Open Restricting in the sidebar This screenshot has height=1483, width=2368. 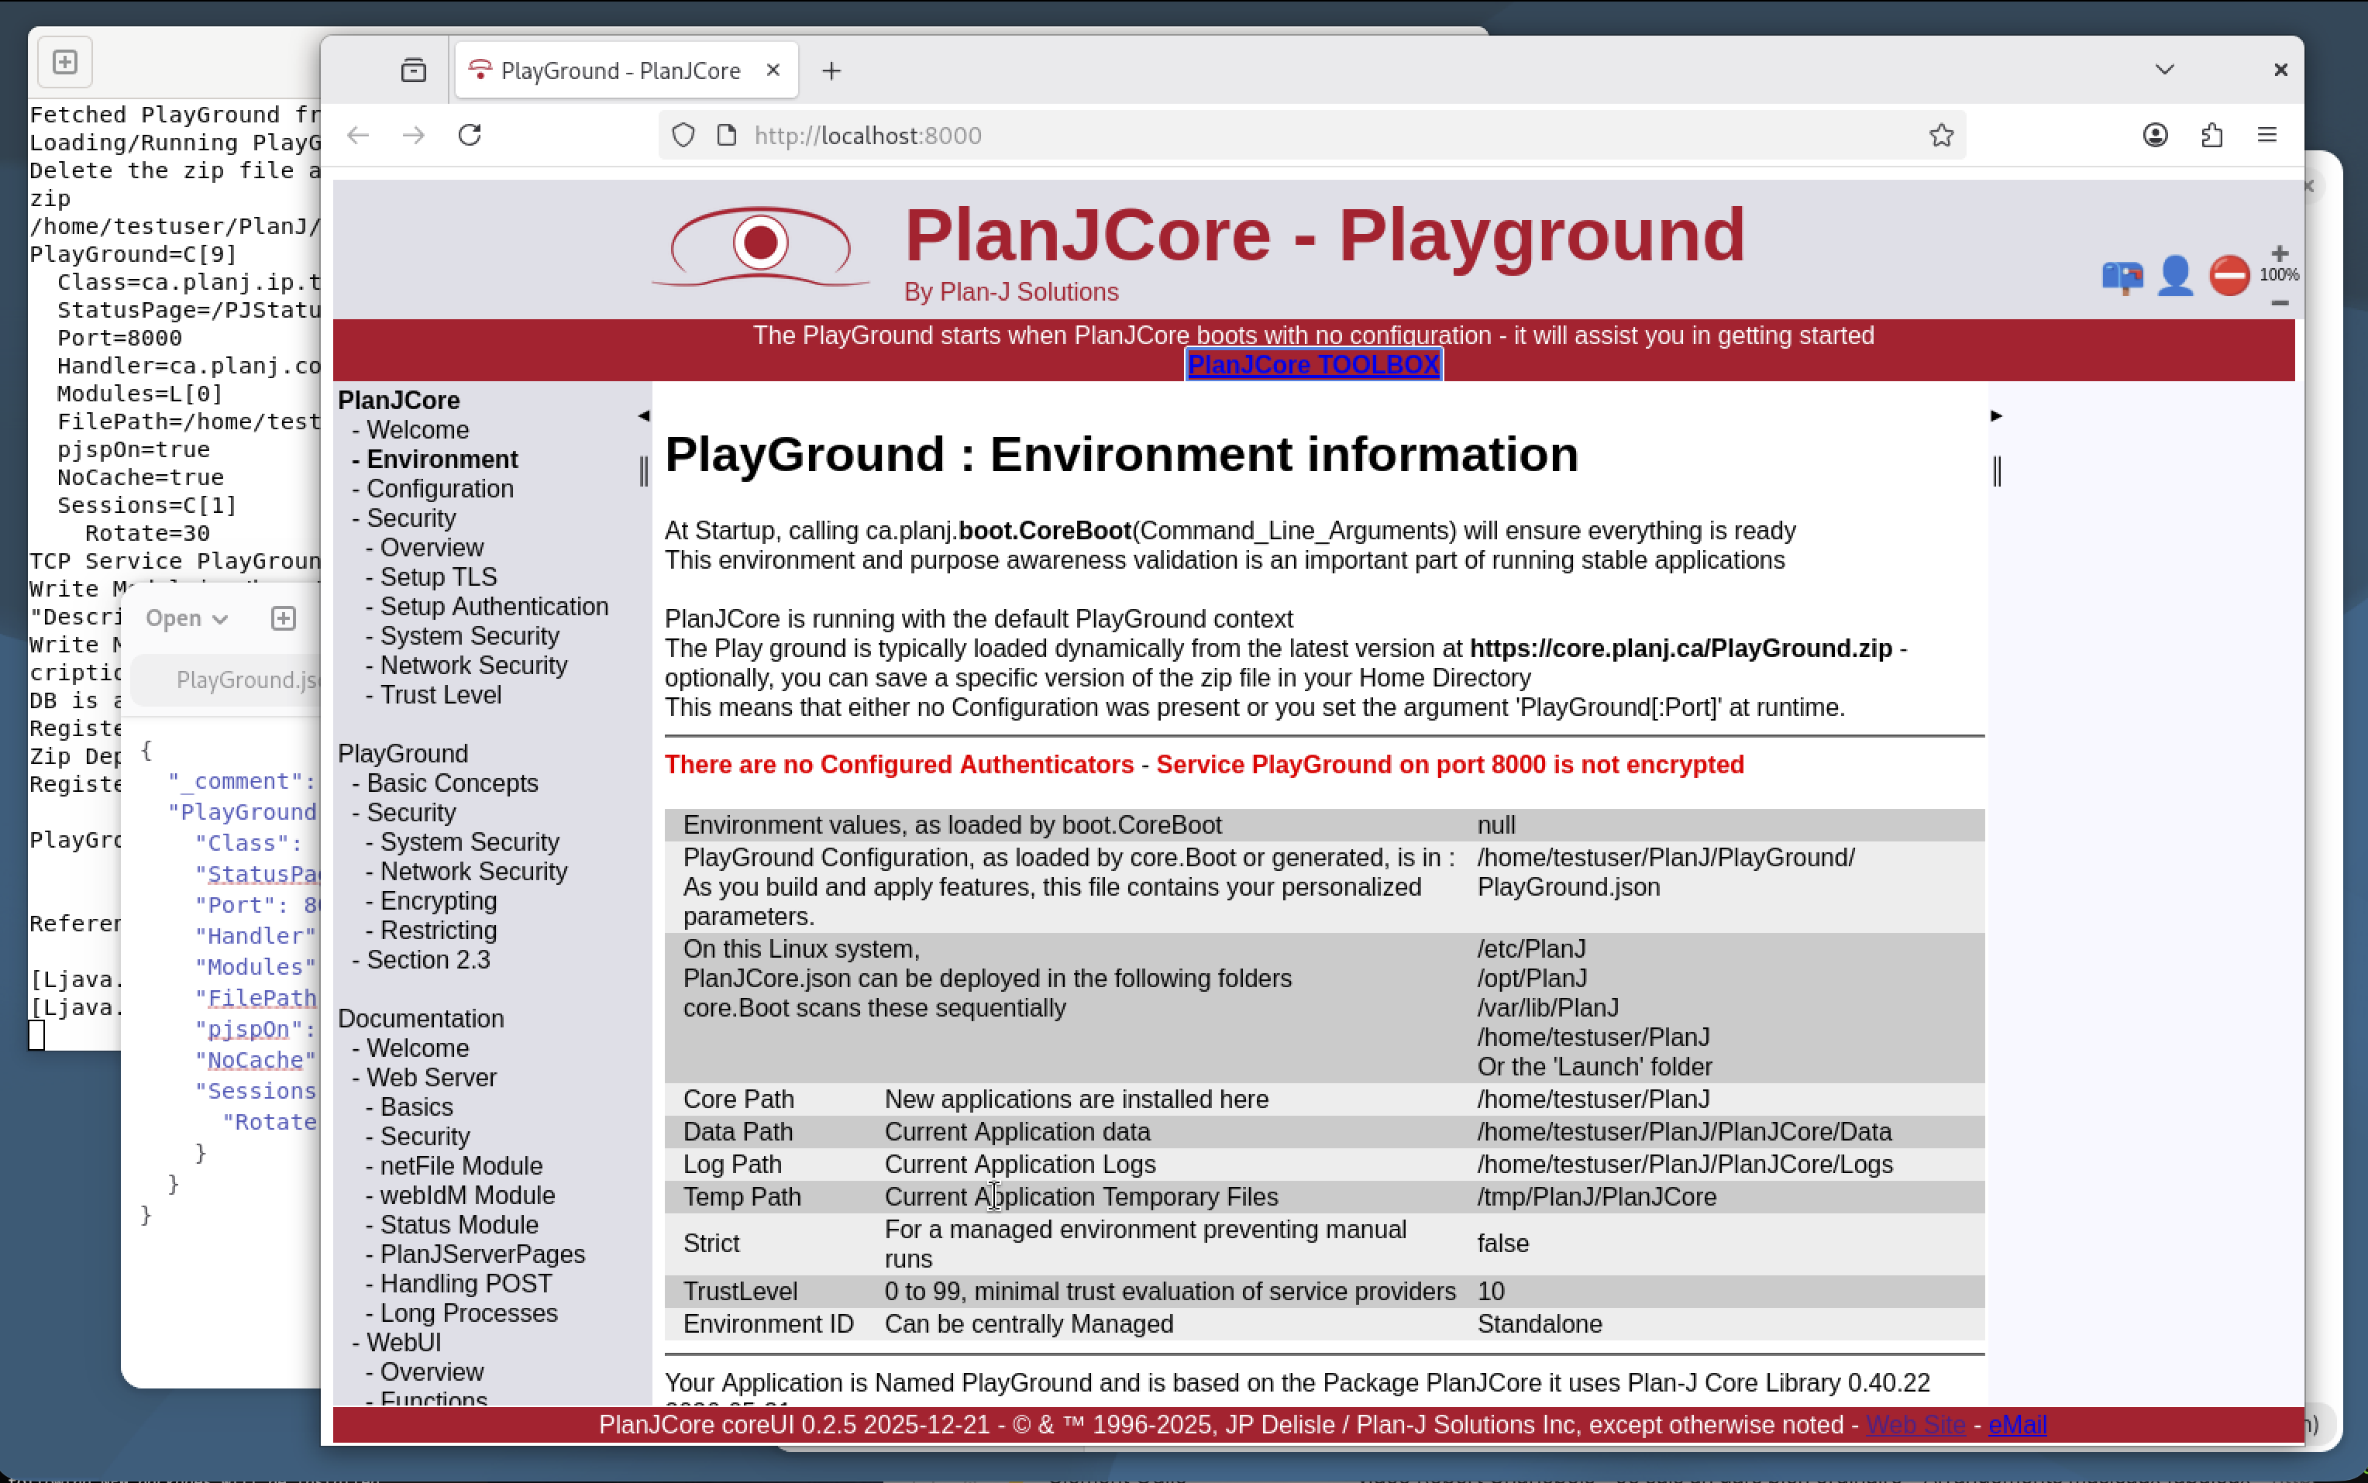pos(439,930)
